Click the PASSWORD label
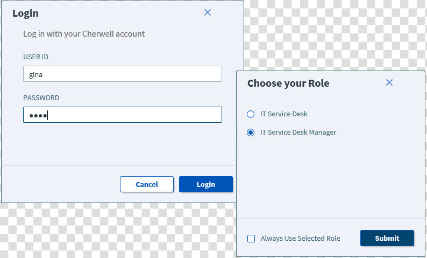This screenshot has width=427, height=258. point(41,98)
